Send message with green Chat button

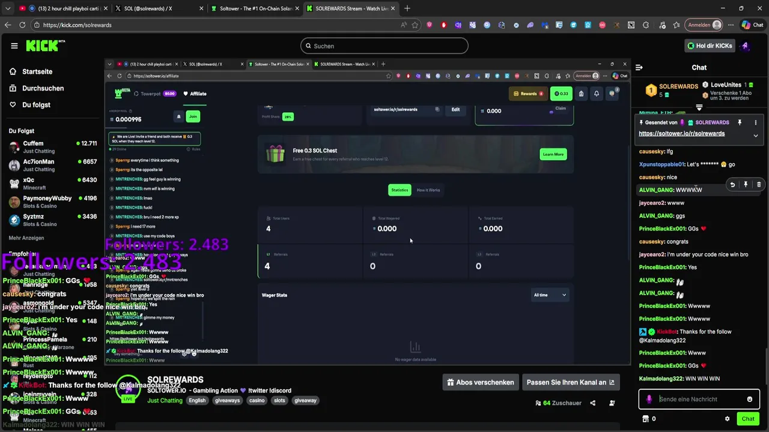748,419
